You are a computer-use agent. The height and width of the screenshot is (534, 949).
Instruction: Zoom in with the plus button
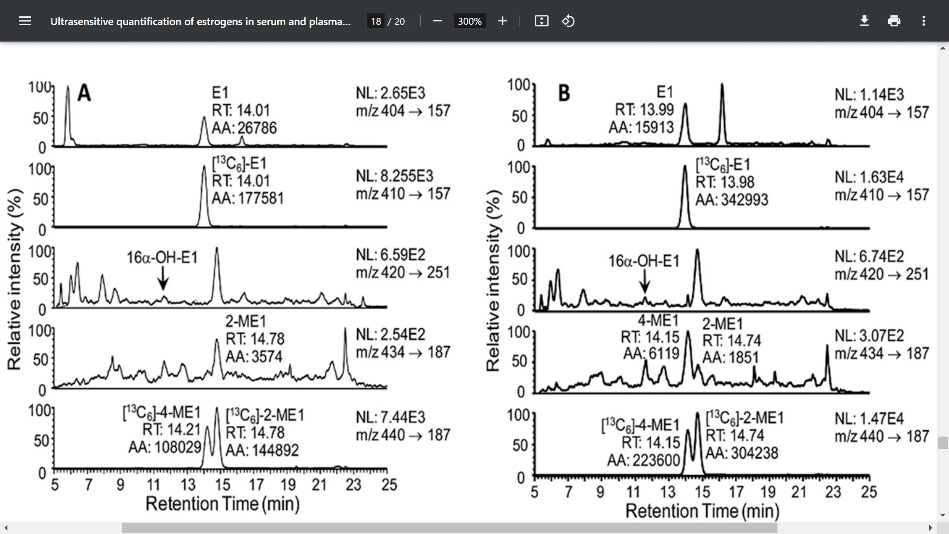pos(503,21)
